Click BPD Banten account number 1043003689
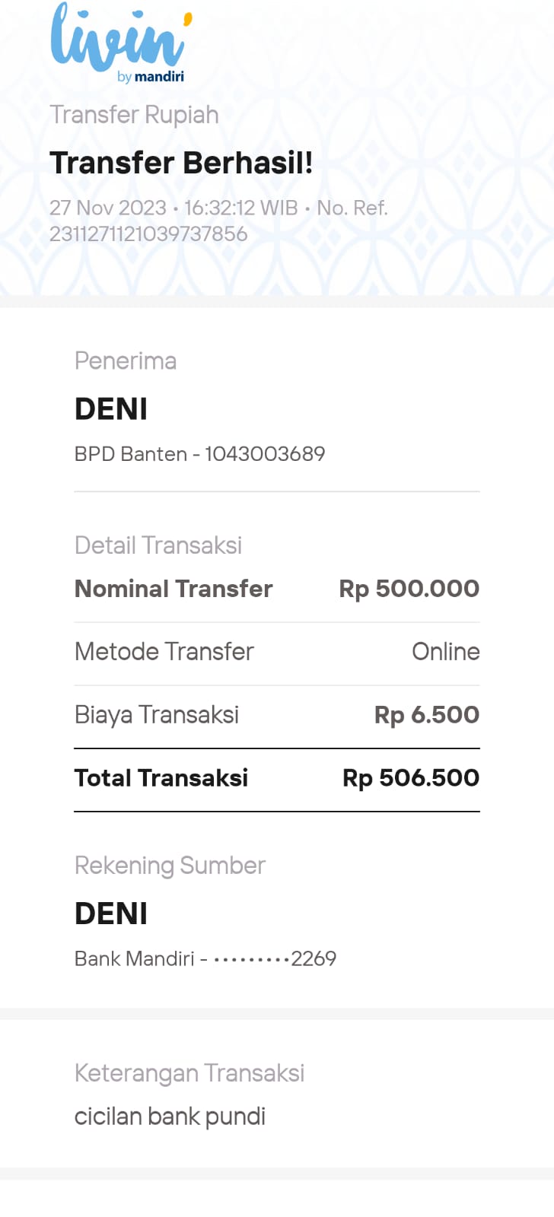The width and height of the screenshot is (554, 1217). coord(199,454)
